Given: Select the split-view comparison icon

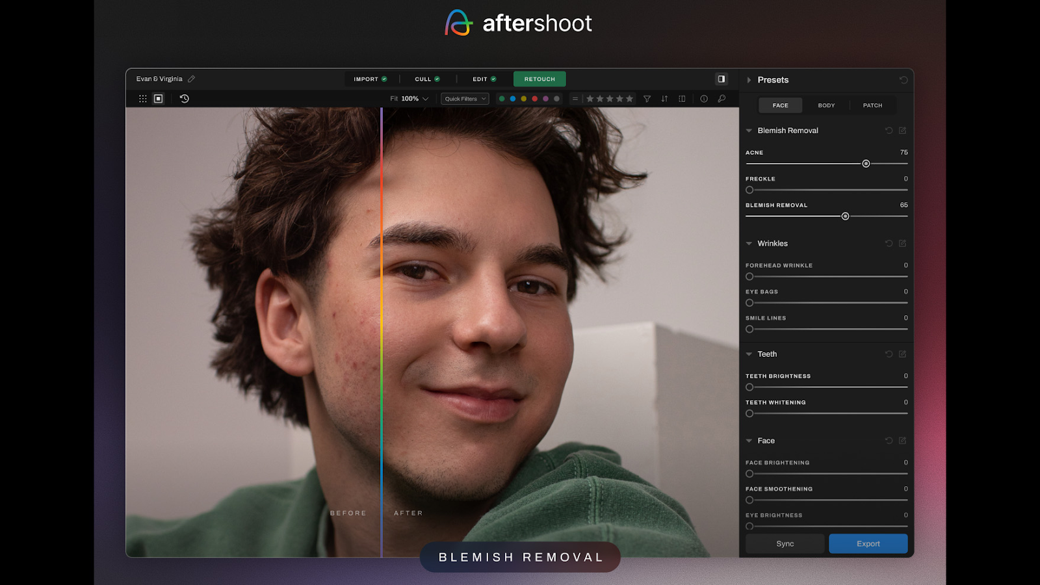Looking at the screenshot, I should pyautogui.click(x=681, y=99).
